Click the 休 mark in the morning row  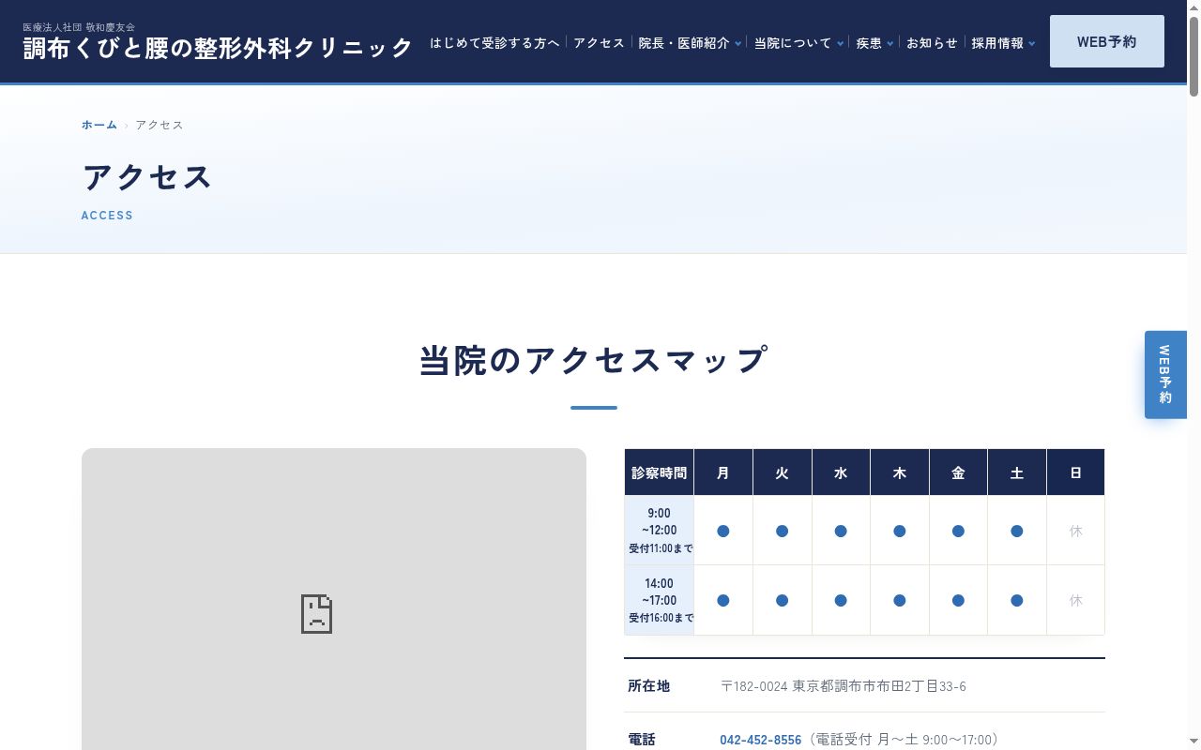(x=1076, y=531)
